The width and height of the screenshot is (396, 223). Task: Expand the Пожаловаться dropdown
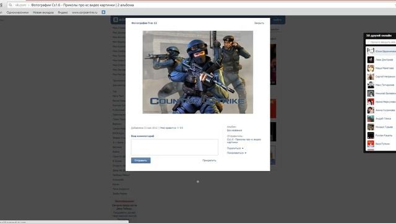236,153
